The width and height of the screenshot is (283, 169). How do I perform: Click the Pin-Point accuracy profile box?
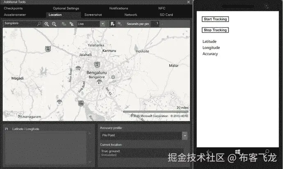tap(141, 136)
